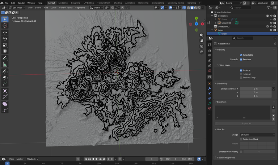Open the Edit Mode dropdown
278x165 pixels.
click(17, 8)
